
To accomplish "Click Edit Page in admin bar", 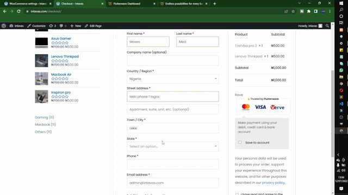I will [x=93, y=26].
